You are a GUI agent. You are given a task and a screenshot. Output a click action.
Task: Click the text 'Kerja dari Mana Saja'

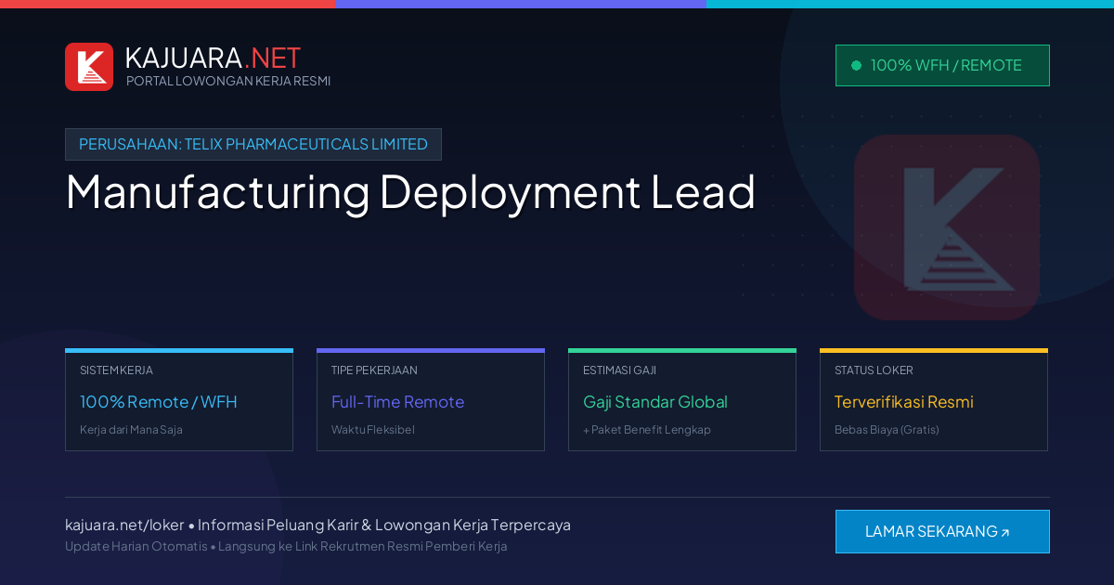(131, 430)
